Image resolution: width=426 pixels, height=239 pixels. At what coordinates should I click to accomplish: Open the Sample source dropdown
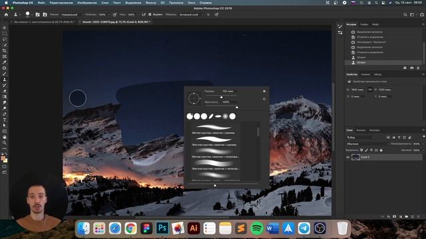192,15
